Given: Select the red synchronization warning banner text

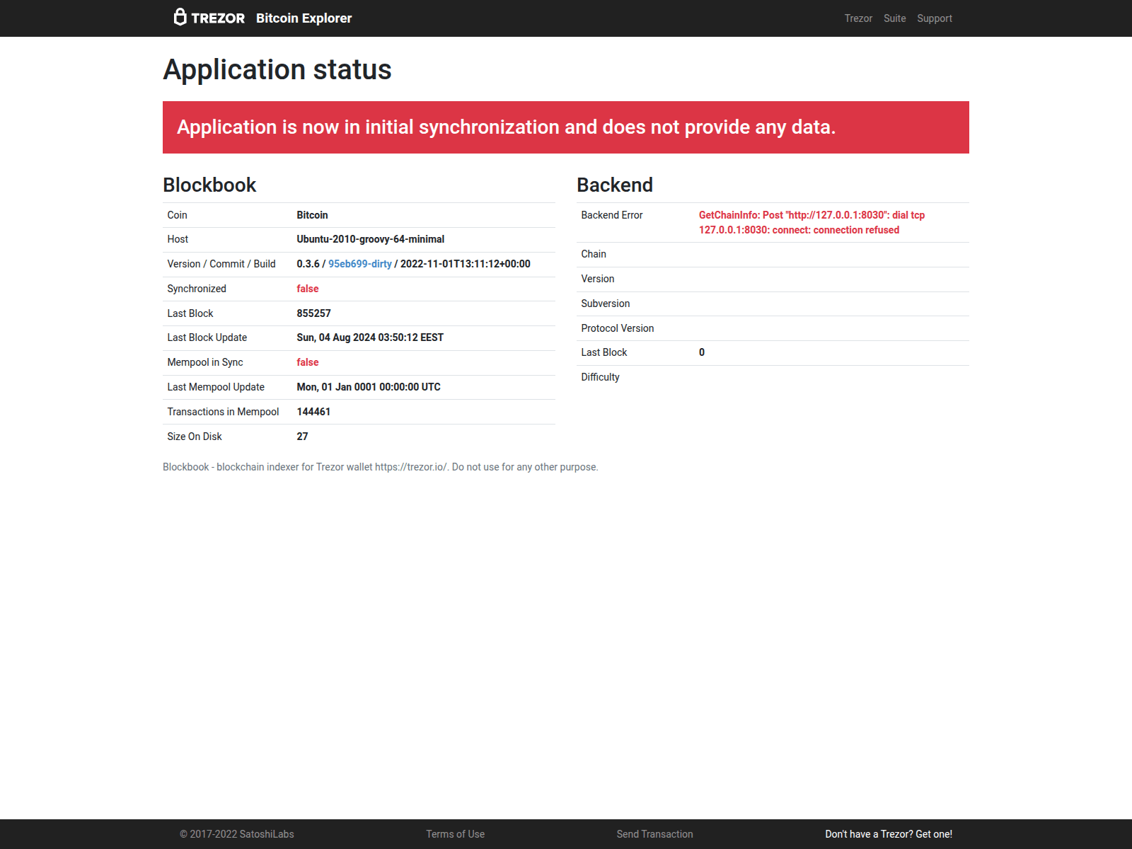Looking at the screenshot, I should coord(507,127).
